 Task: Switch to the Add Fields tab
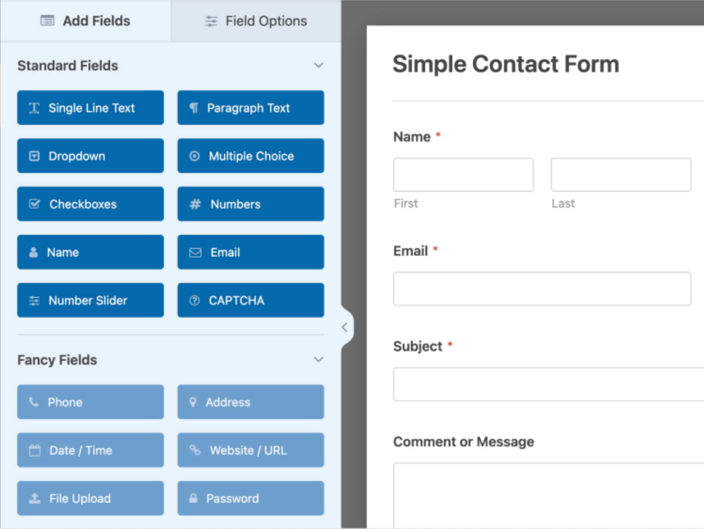[85, 21]
